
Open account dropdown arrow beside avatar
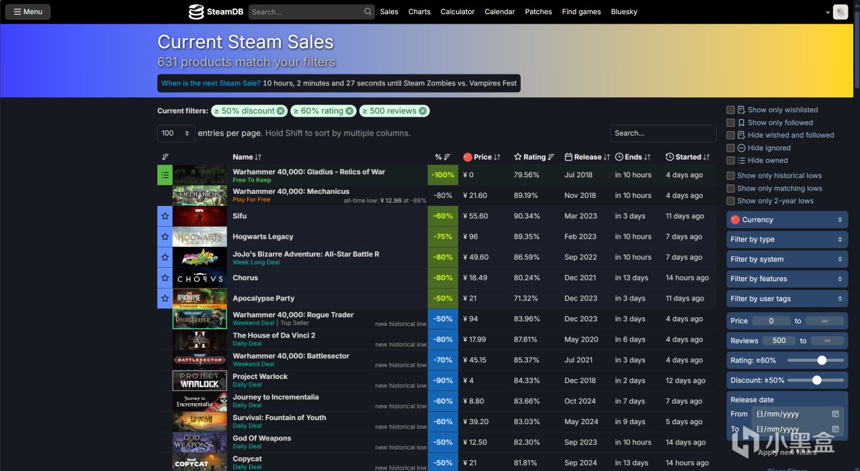[828, 13]
